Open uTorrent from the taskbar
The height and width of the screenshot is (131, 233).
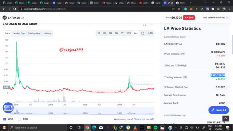[128, 128]
